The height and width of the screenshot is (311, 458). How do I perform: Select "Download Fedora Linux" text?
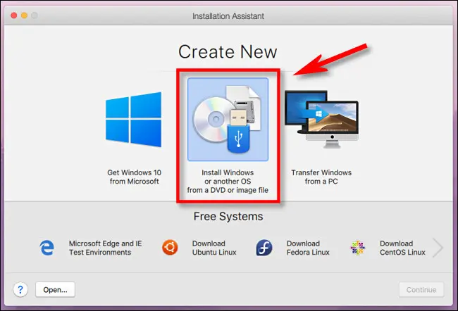click(x=308, y=248)
